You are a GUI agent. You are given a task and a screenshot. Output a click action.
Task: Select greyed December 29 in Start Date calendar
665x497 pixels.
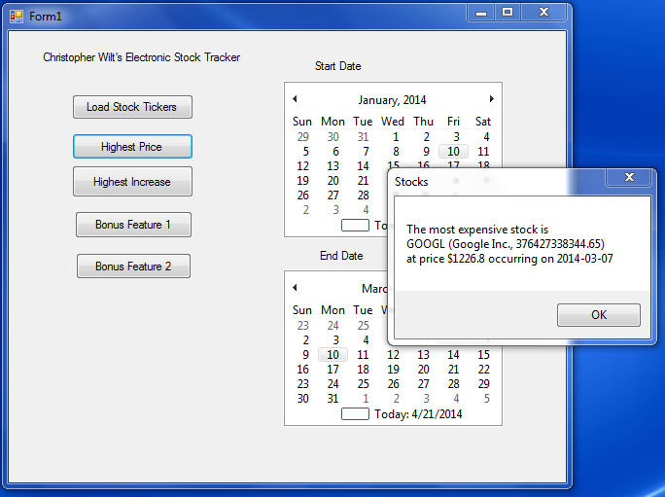click(x=302, y=137)
